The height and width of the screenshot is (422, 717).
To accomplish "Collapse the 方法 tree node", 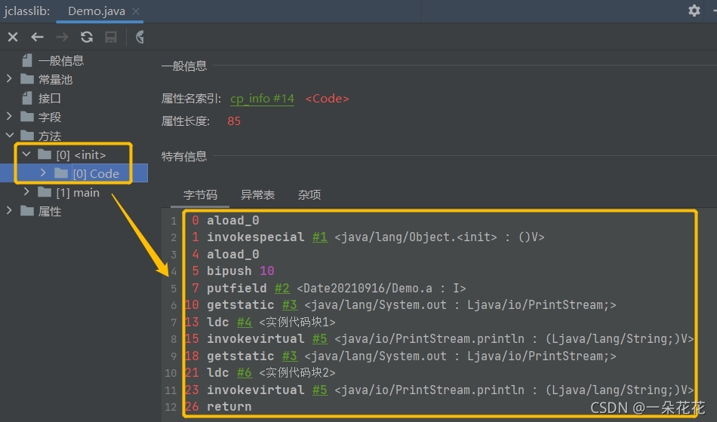I will click(x=10, y=135).
